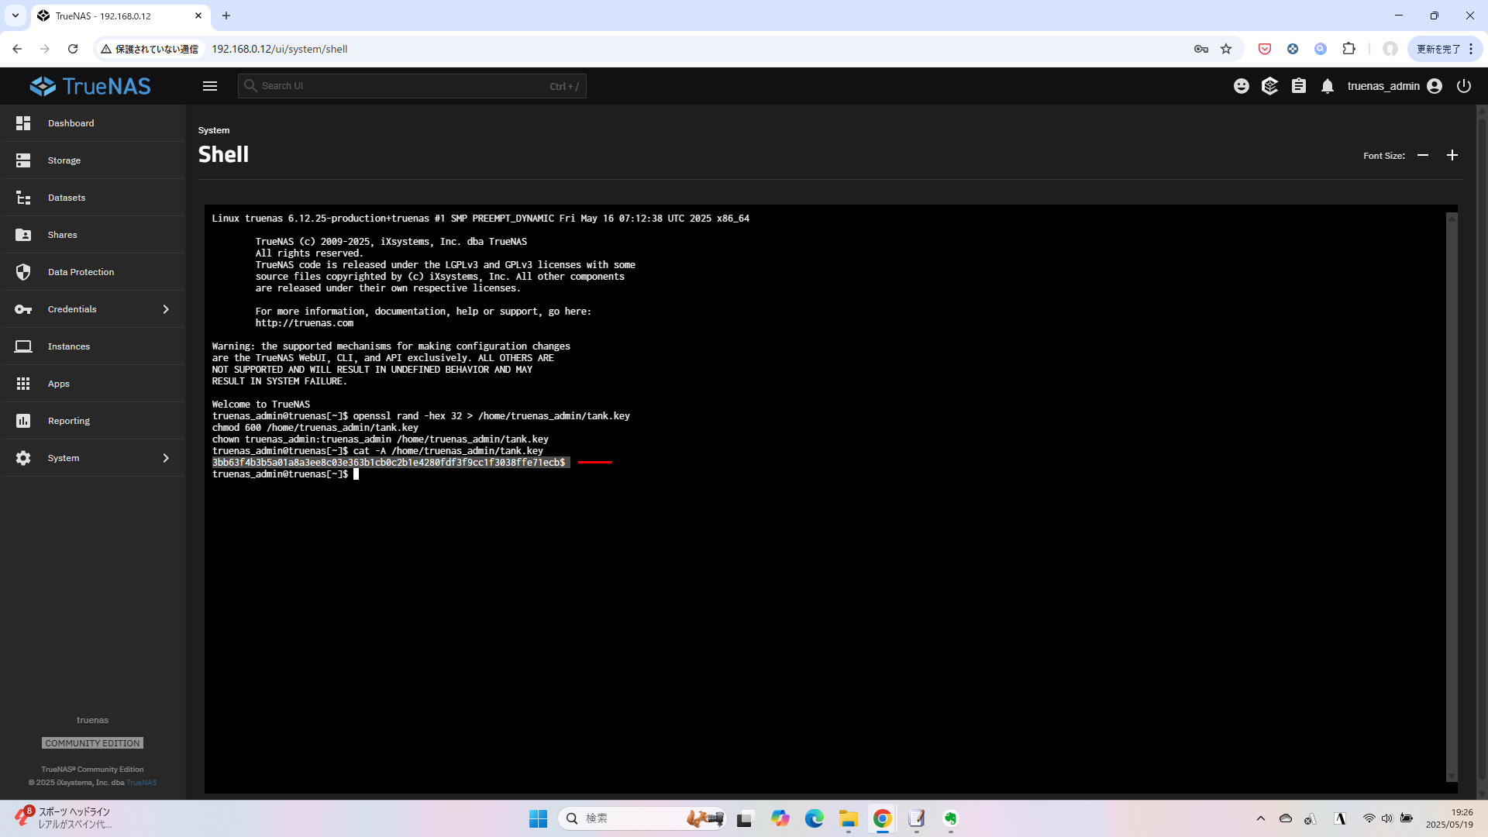This screenshot has height=837, width=1488.
Task: Open Instances in the sidebar
Action: coord(93,346)
